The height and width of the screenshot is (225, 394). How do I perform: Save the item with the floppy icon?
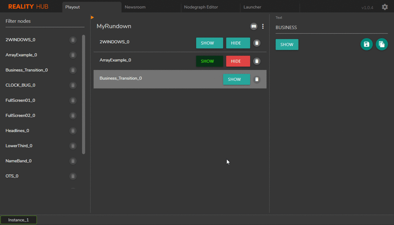tap(366, 44)
